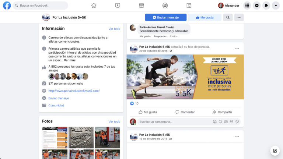Toggle Me gusta on the page header
Image resolution: width=283 pixels, height=159 pixels.
205,17
